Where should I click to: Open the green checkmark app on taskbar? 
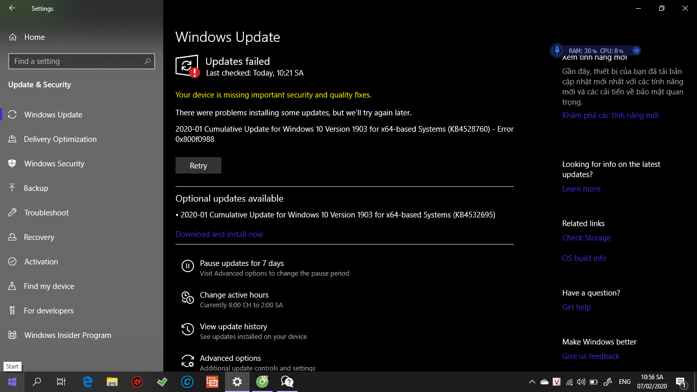click(x=162, y=382)
